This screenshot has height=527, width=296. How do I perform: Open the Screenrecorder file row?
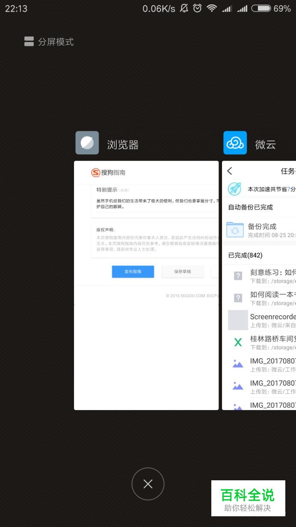pos(259,320)
